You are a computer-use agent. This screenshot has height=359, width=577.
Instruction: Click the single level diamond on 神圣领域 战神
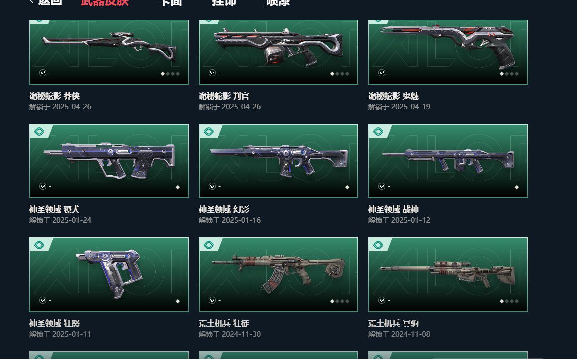tap(516, 187)
